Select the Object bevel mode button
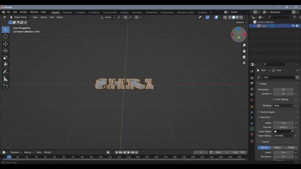 (x=277, y=147)
